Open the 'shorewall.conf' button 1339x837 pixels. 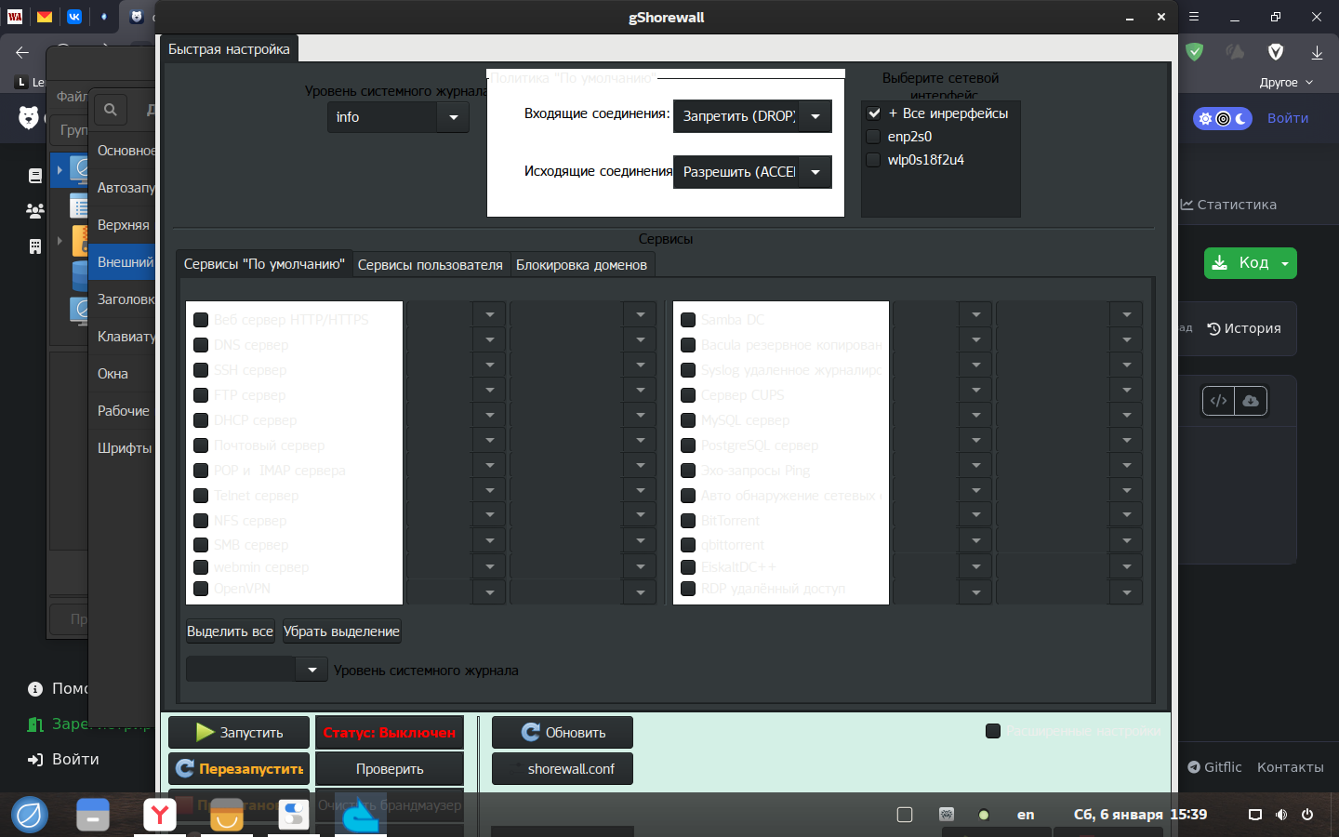(x=563, y=769)
